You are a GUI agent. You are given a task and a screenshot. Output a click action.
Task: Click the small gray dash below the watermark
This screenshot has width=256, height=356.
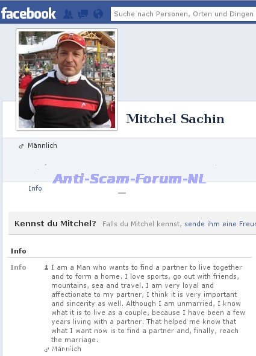tap(122, 193)
